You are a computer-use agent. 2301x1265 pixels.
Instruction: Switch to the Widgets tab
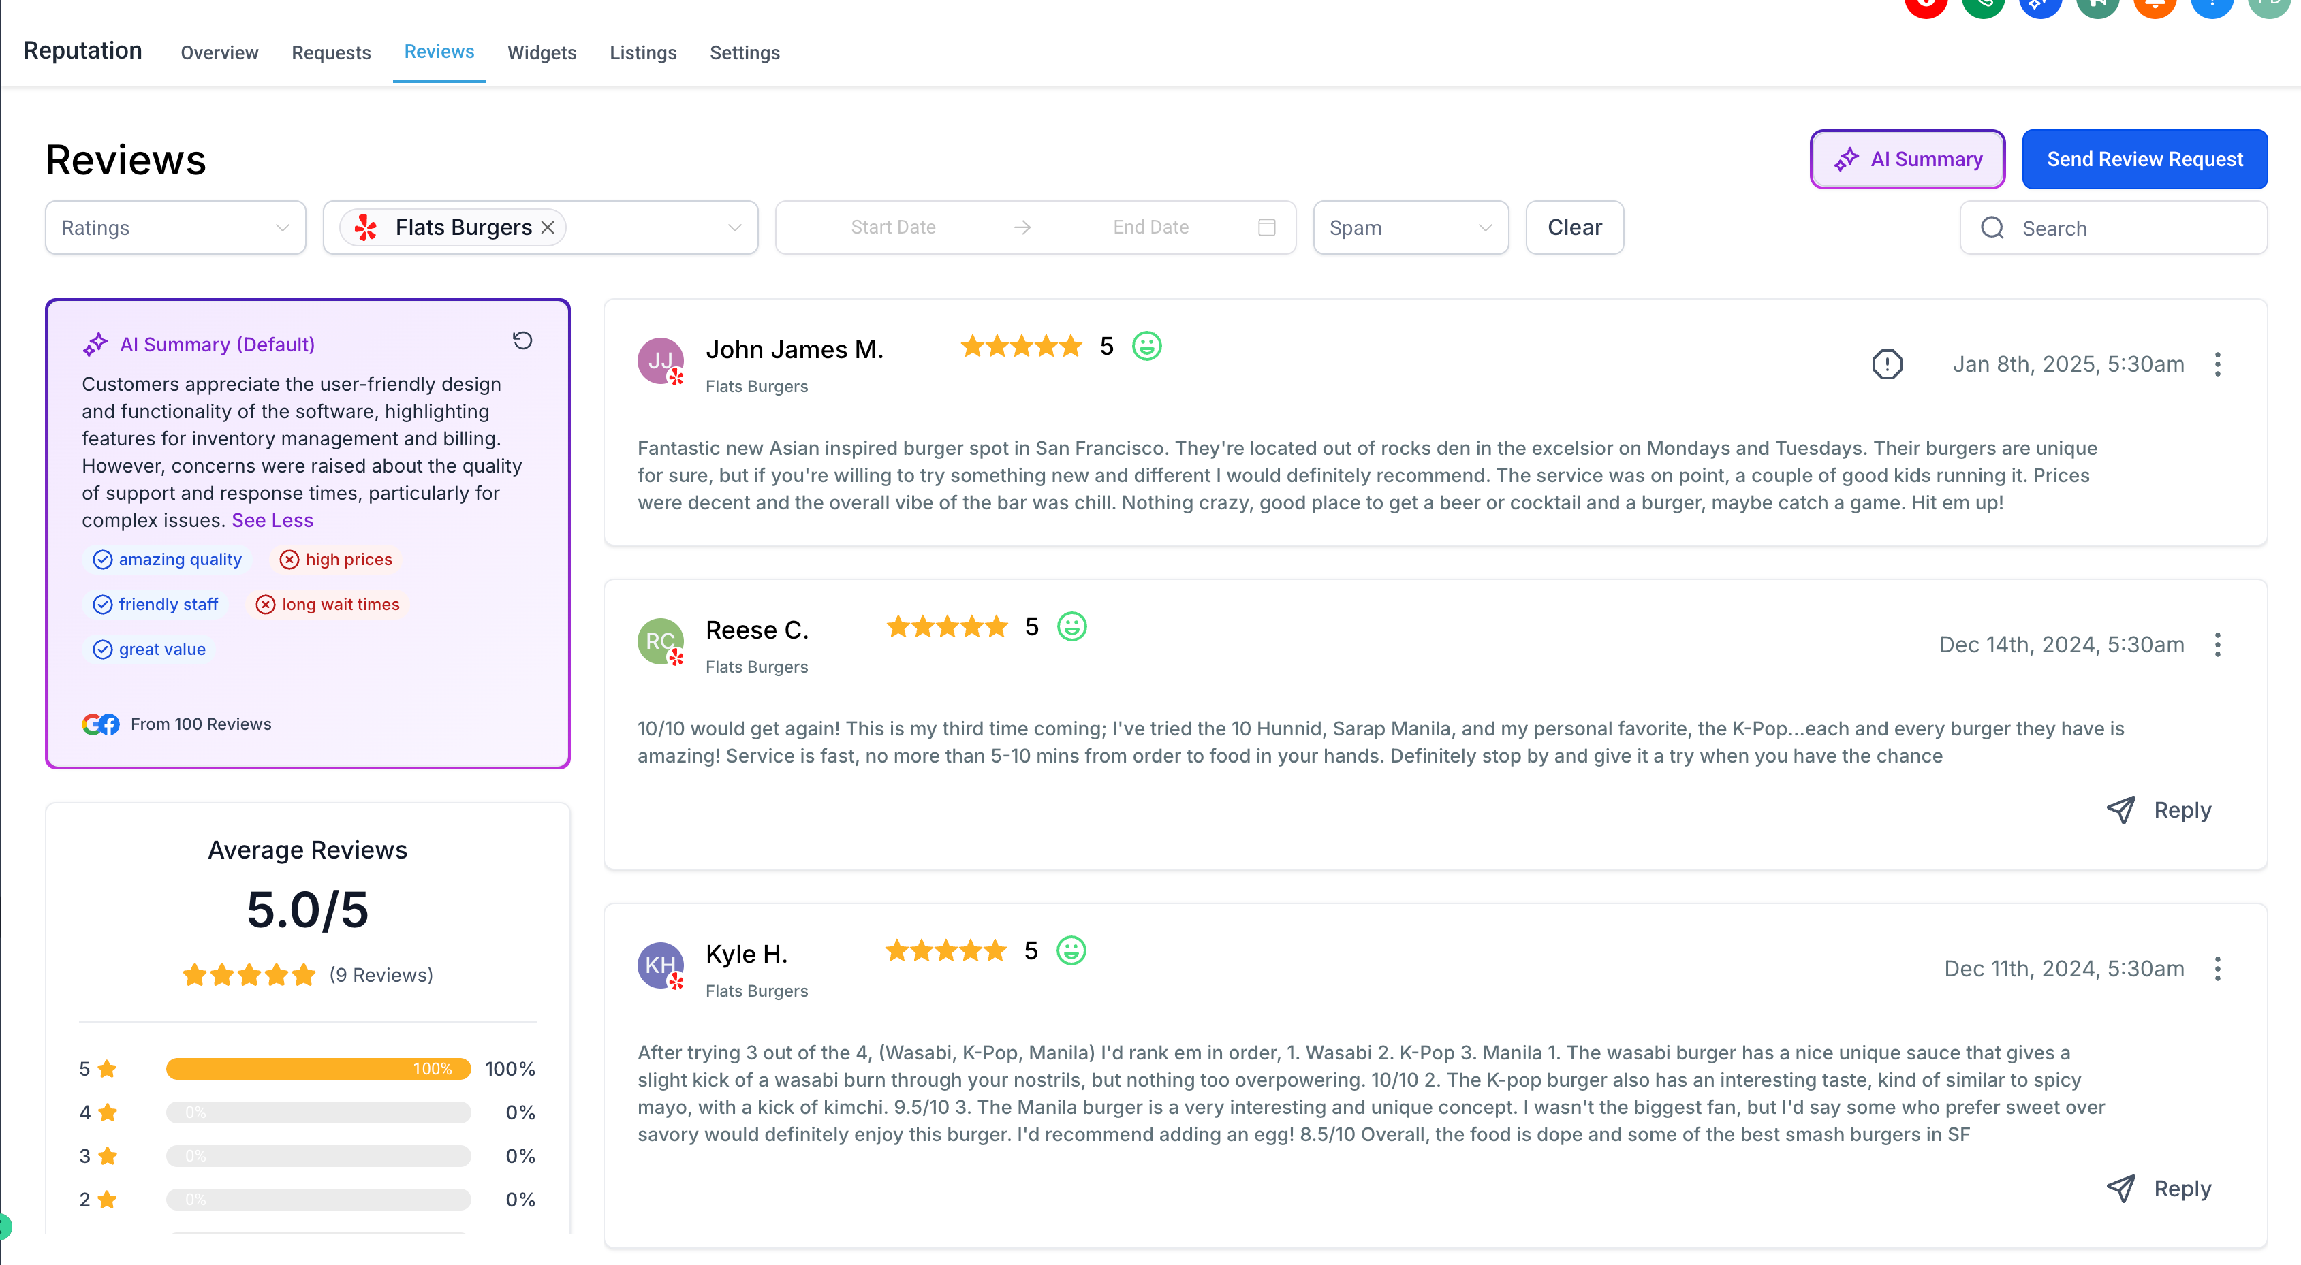tap(542, 52)
